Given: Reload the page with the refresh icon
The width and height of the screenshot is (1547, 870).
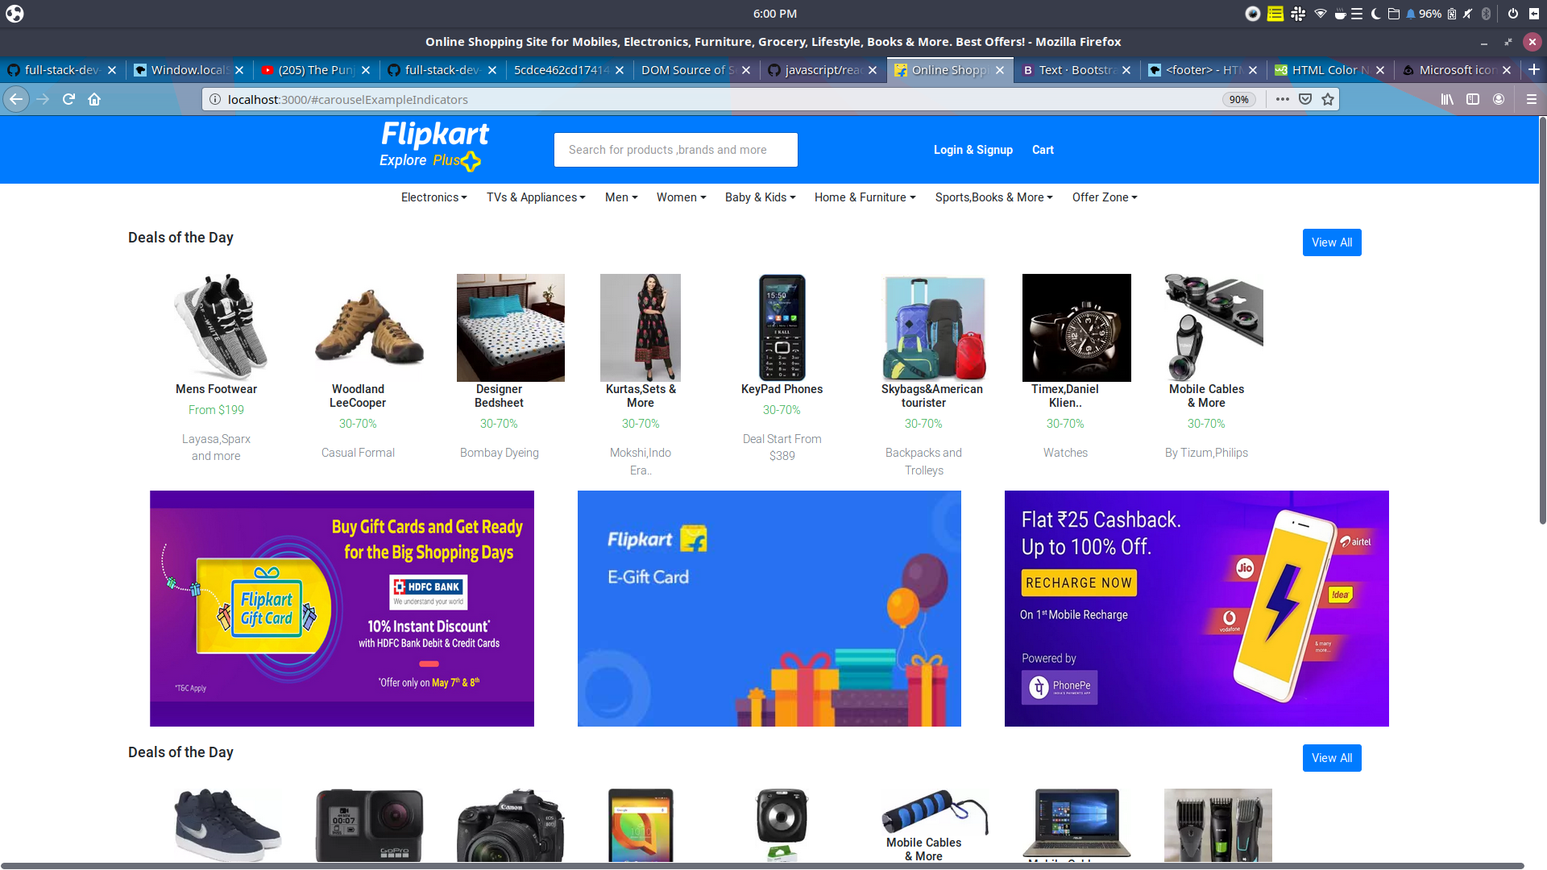Looking at the screenshot, I should pyautogui.click(x=68, y=99).
